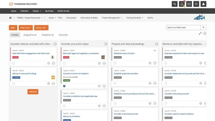Switch to Assigned to me tab

click(30, 35)
